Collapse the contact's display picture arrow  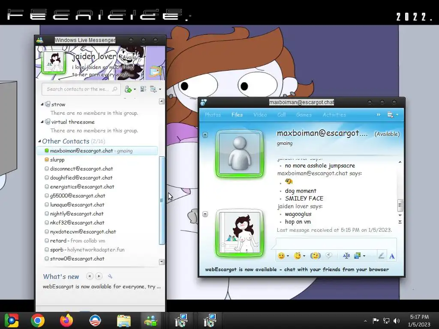[x=205, y=135]
